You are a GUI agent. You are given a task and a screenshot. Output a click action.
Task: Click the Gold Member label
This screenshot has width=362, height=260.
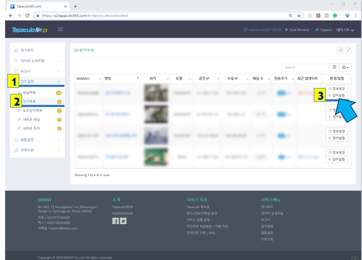click(297, 30)
